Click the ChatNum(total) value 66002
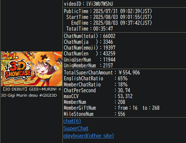This screenshot has height=143, width=186. pyautogui.click(x=109, y=36)
